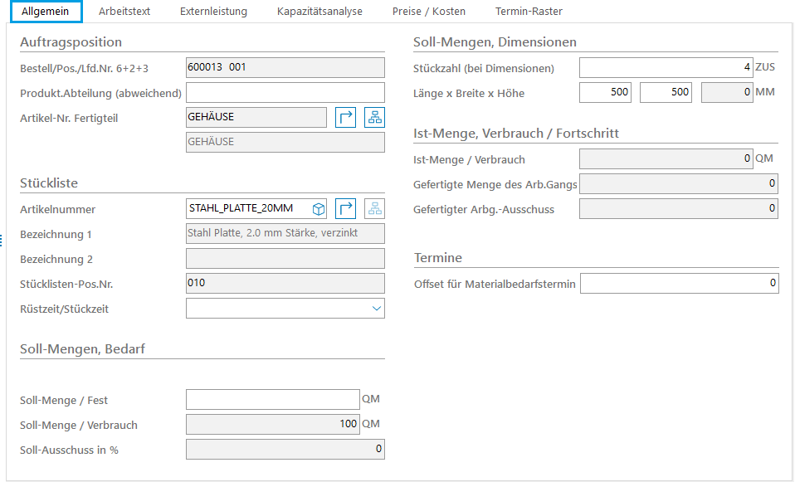
Task: Go to the Kapazitätsanalyse tab
Action: (319, 12)
